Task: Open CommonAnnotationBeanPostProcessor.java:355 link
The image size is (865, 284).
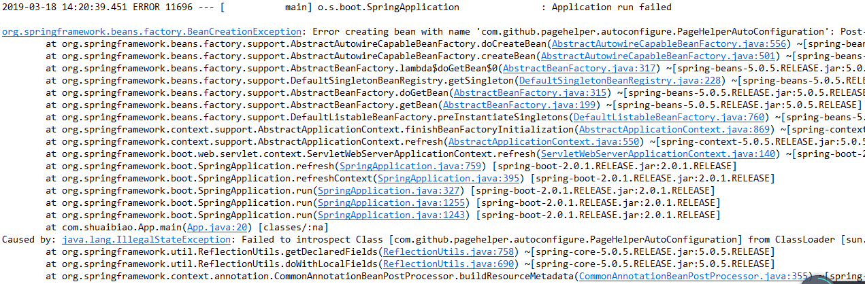Action: click(x=693, y=276)
